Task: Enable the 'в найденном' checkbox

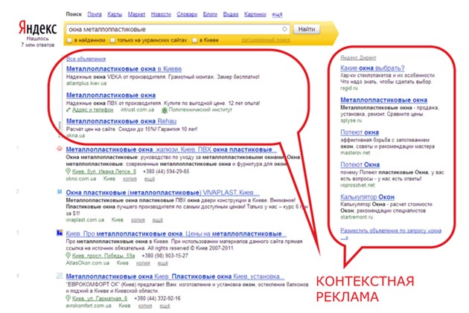Action: click(69, 39)
